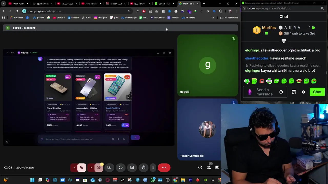The height and width of the screenshot is (184, 328).
Task: Show the participants people panel
Action: click(x=209, y=168)
